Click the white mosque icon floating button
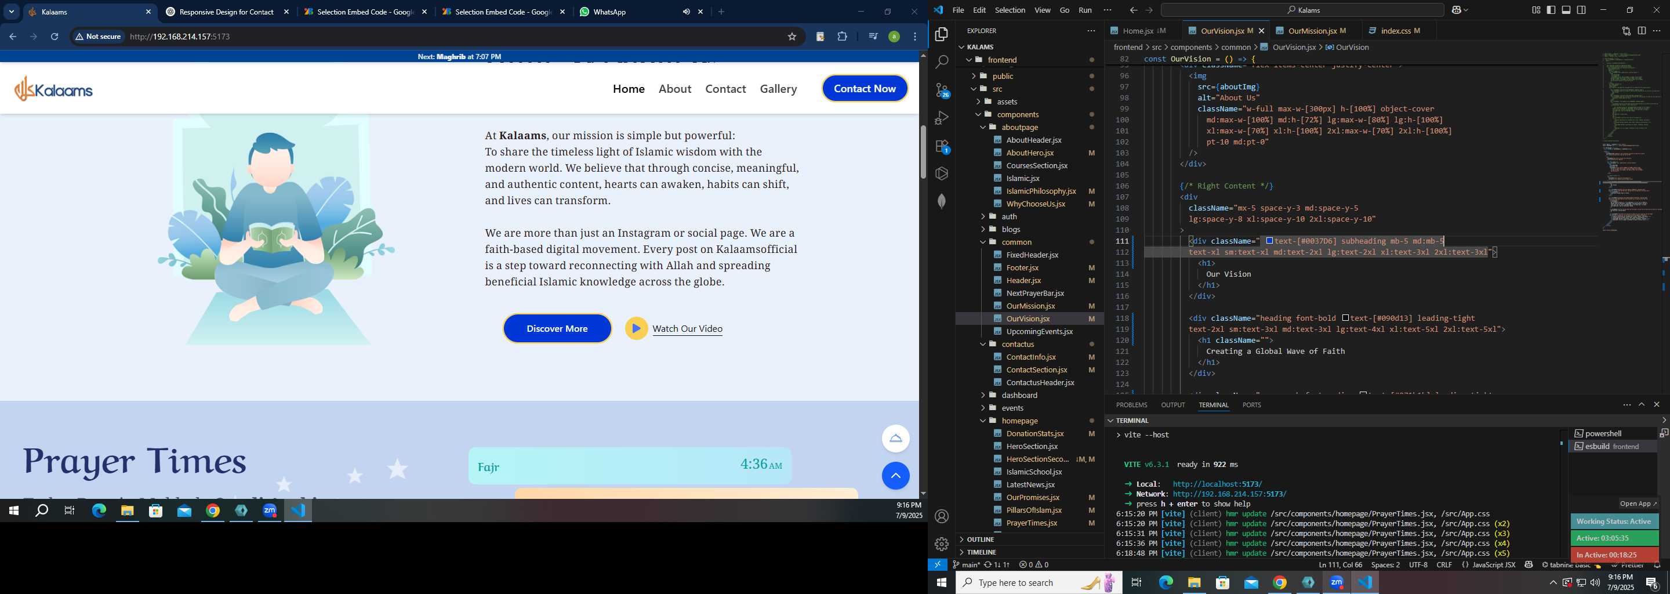Image resolution: width=1670 pixels, height=594 pixels. tap(895, 439)
